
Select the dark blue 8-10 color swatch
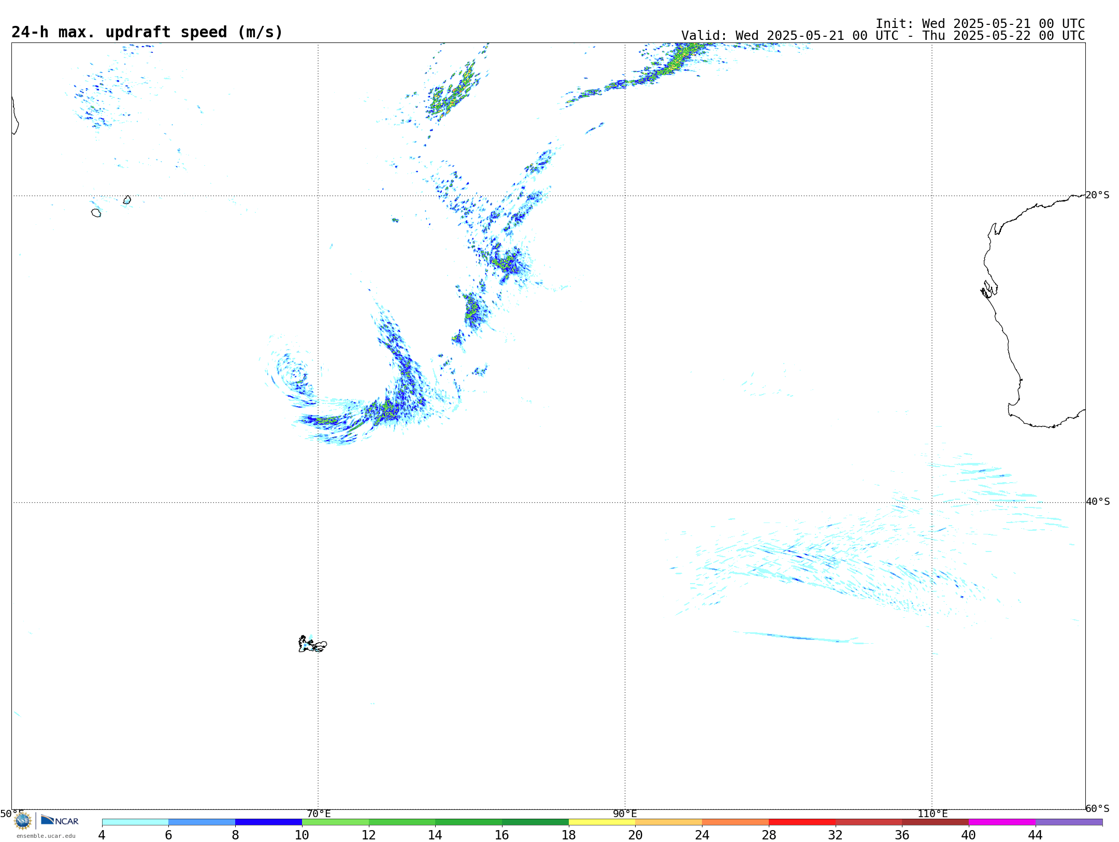(x=268, y=822)
